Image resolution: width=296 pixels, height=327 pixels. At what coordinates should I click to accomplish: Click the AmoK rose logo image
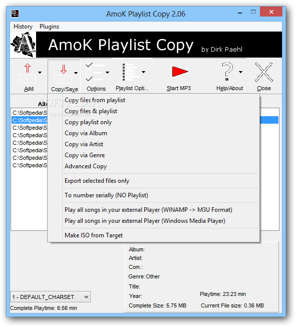(x=23, y=45)
